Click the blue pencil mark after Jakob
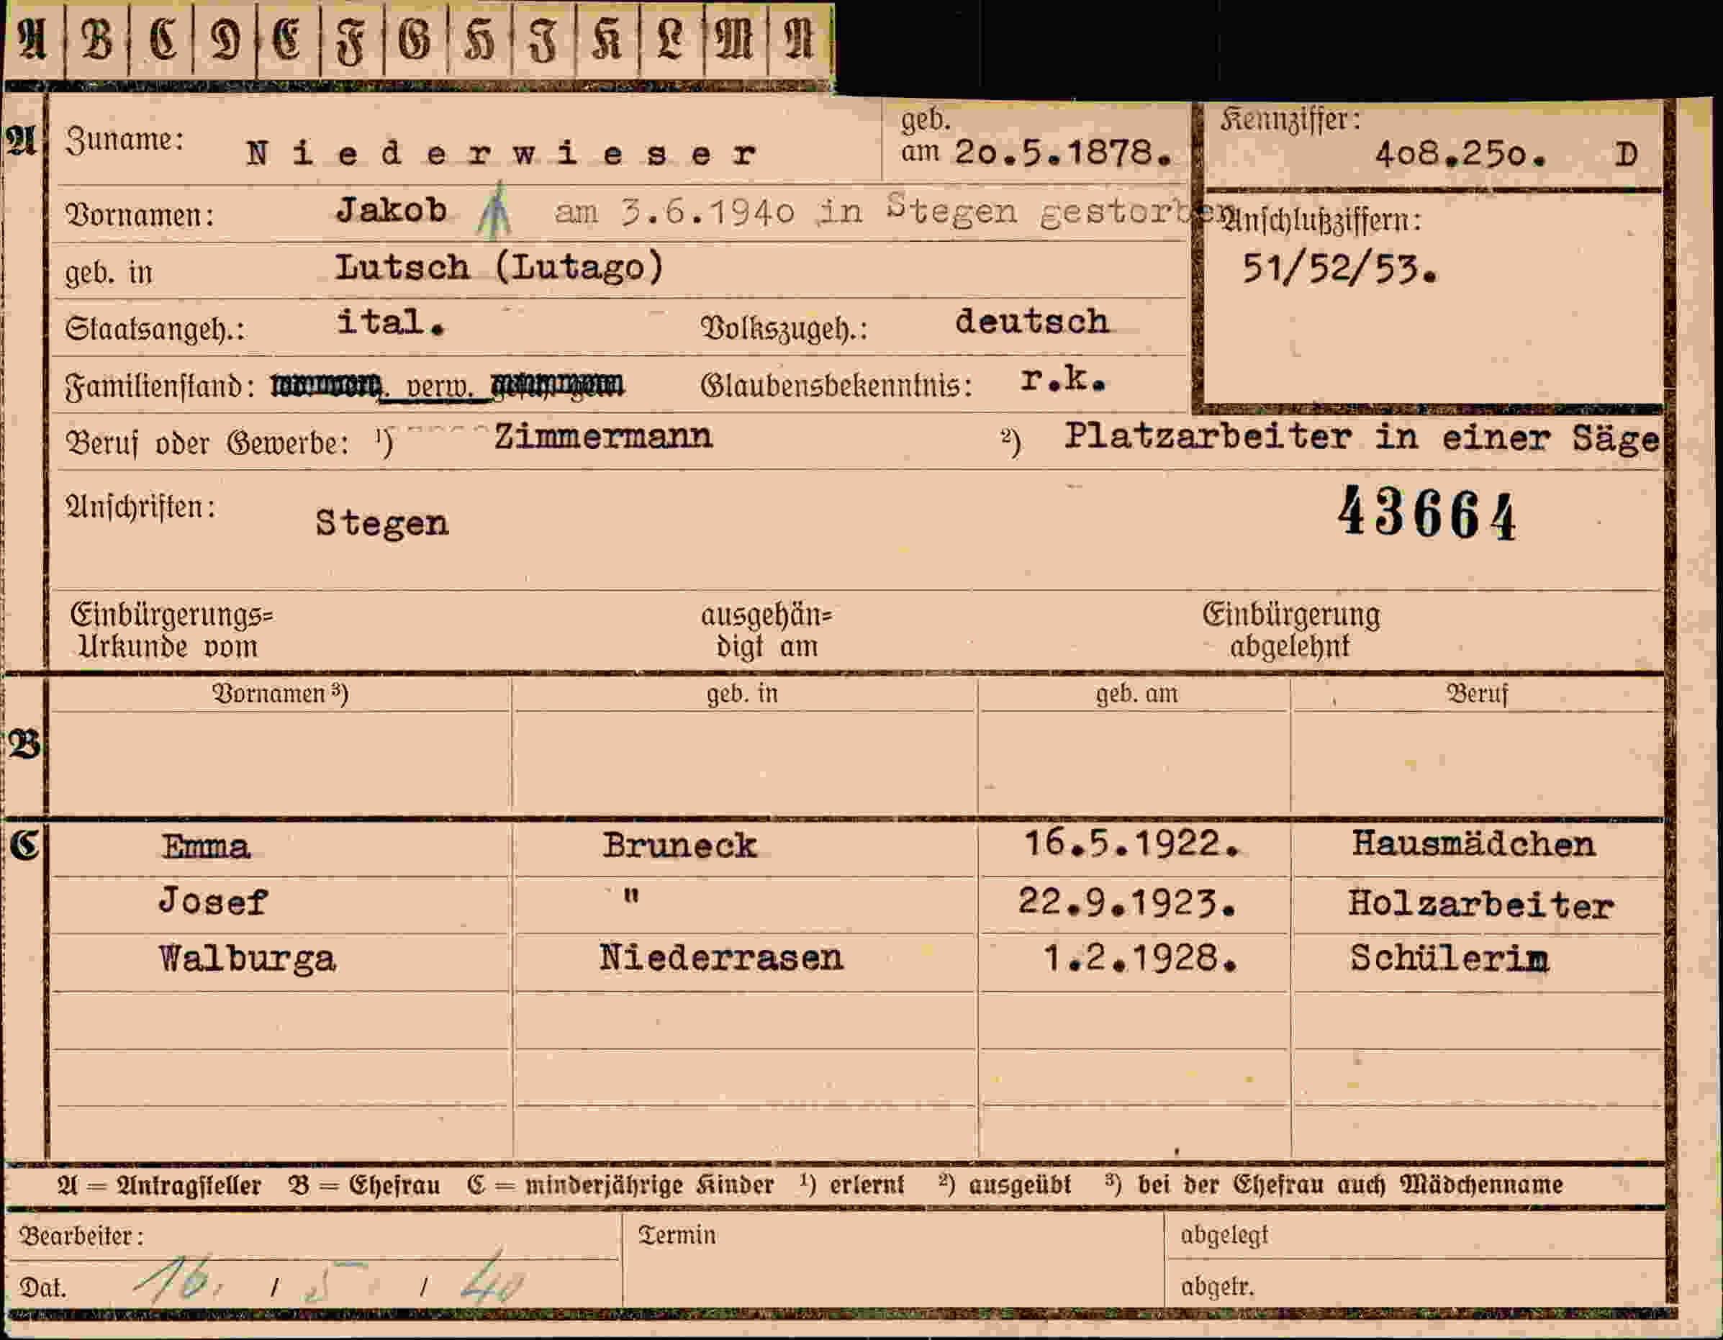 [494, 210]
